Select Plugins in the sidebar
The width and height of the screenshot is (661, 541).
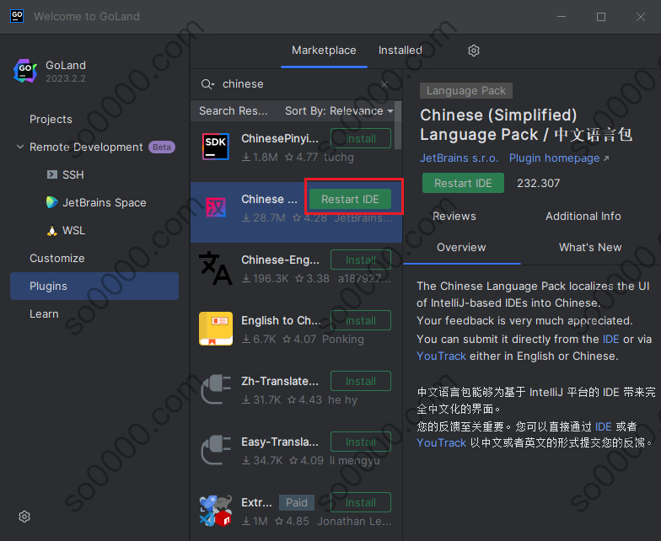point(94,287)
